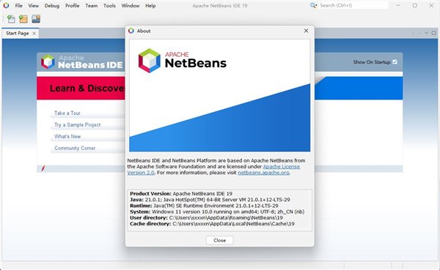This screenshot has height=270, width=440.
Task: Open the Profile menu
Action: click(73, 6)
